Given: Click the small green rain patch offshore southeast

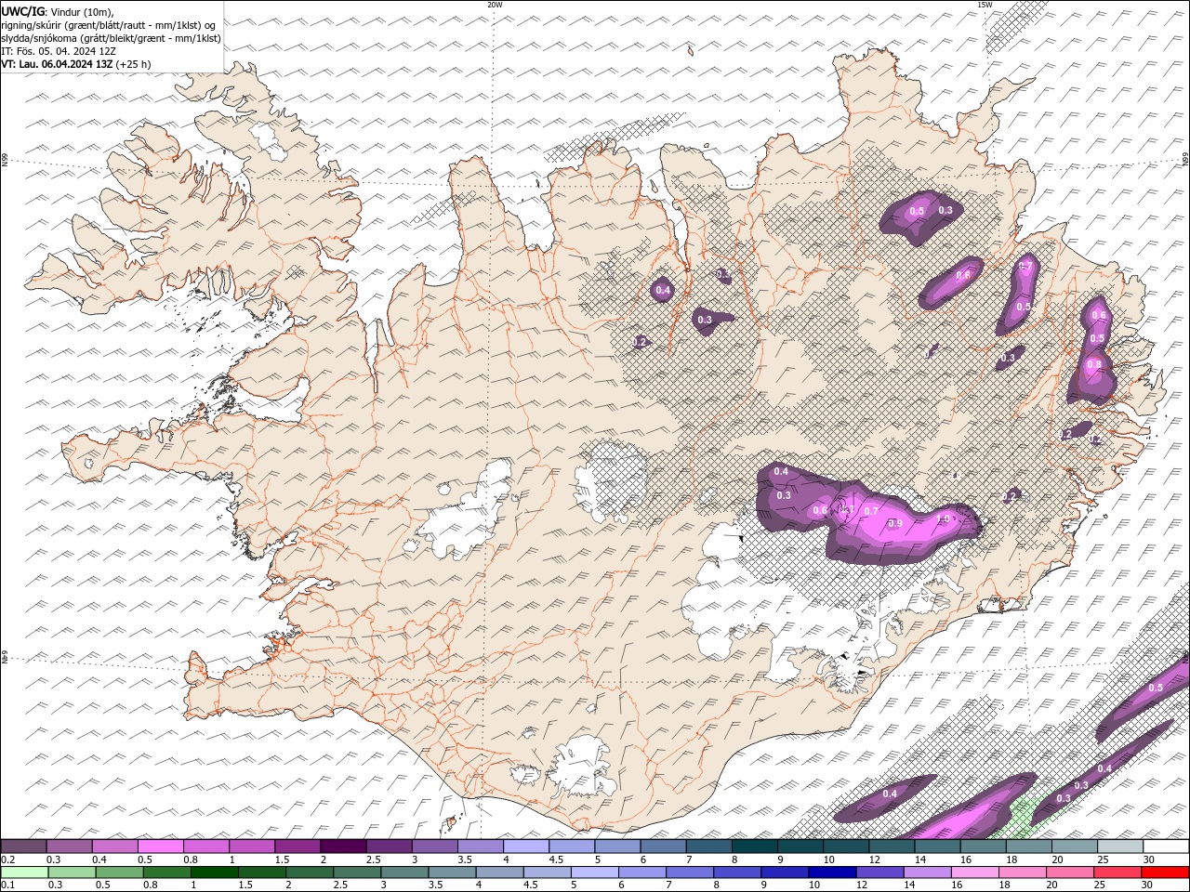Looking at the screenshot, I should (1024, 813).
